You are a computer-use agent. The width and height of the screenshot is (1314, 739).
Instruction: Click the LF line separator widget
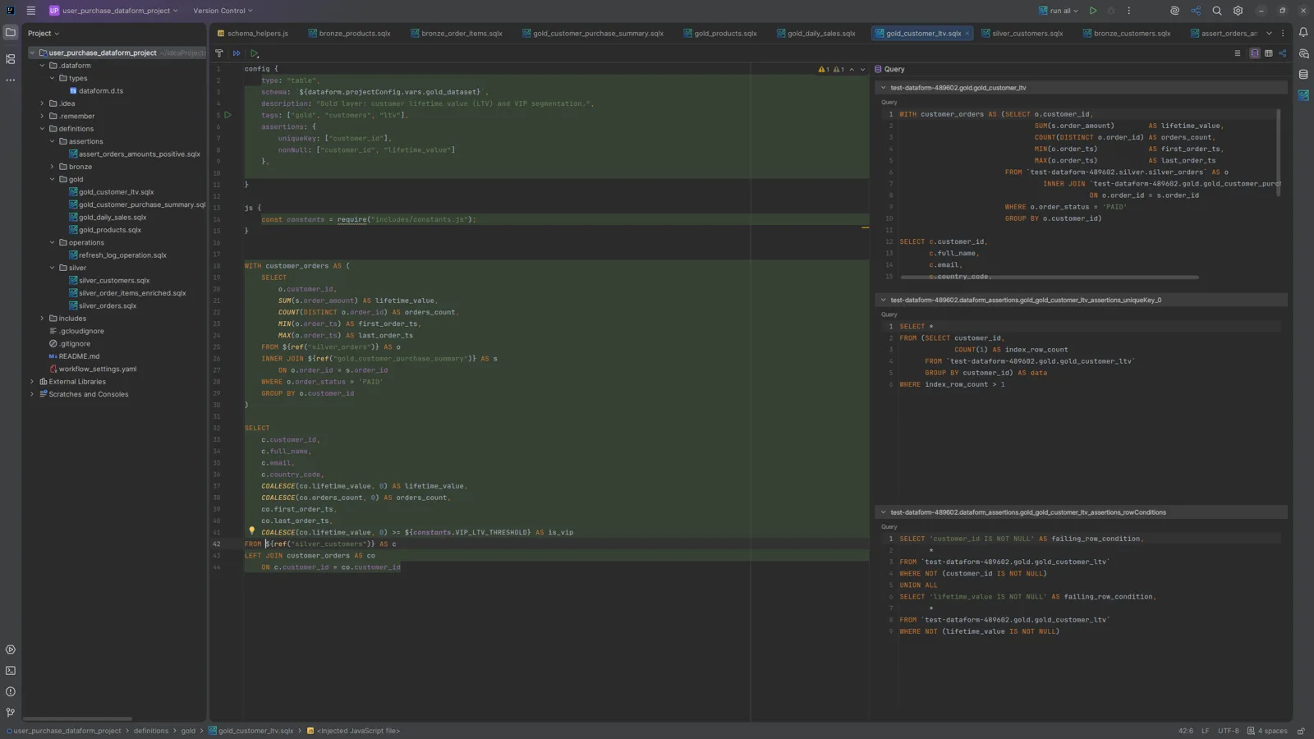1206,731
